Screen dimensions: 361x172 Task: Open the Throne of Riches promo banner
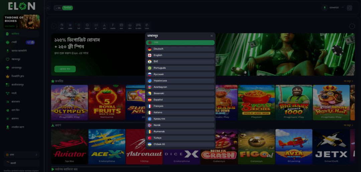(x=22, y=22)
